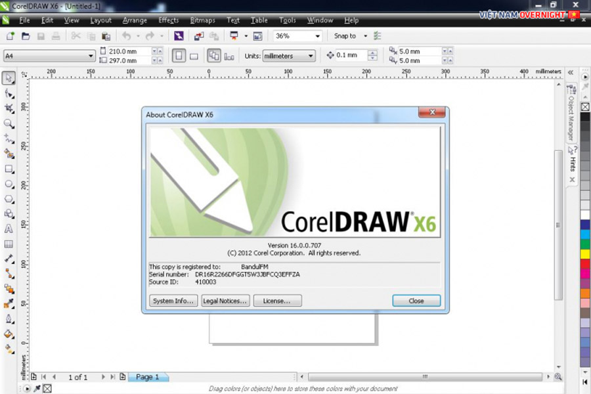The height and width of the screenshot is (394, 591).
Task: Click the Application launcher icon
Action: click(234, 36)
